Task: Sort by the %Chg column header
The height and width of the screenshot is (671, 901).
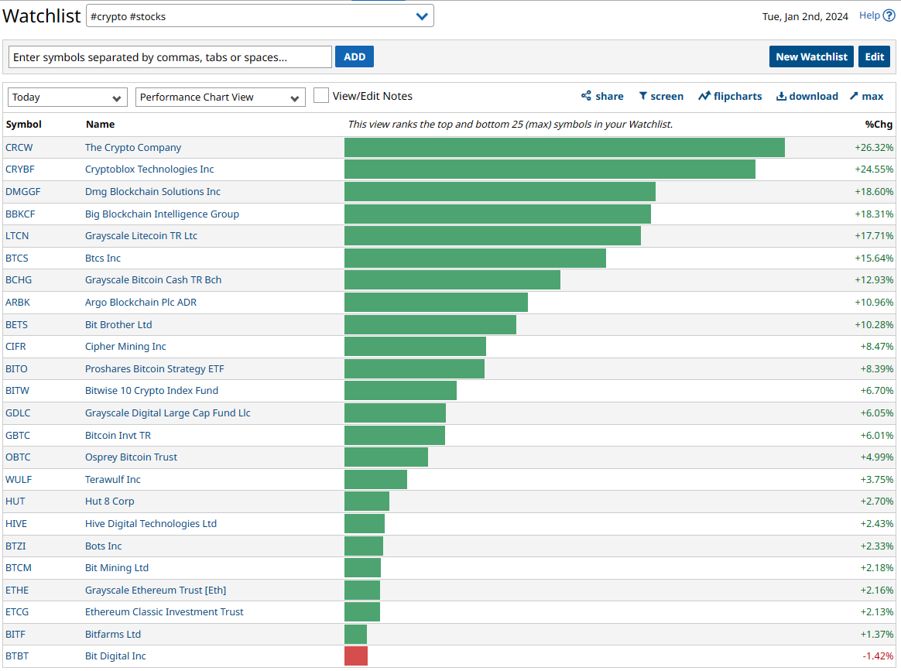Action: [879, 124]
